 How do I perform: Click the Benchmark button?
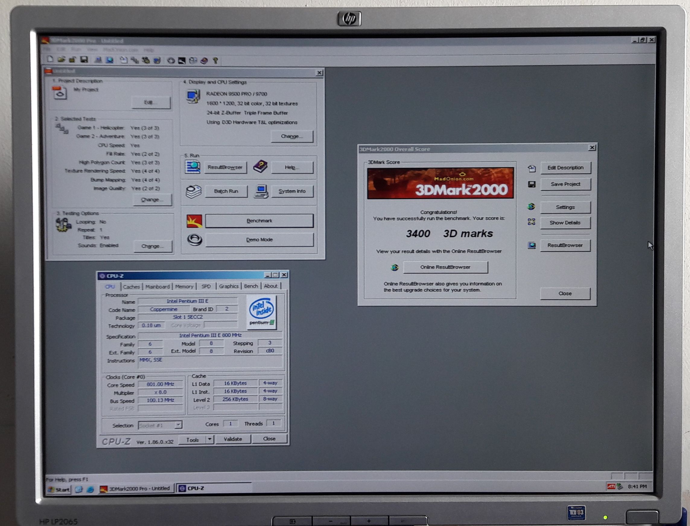point(259,221)
